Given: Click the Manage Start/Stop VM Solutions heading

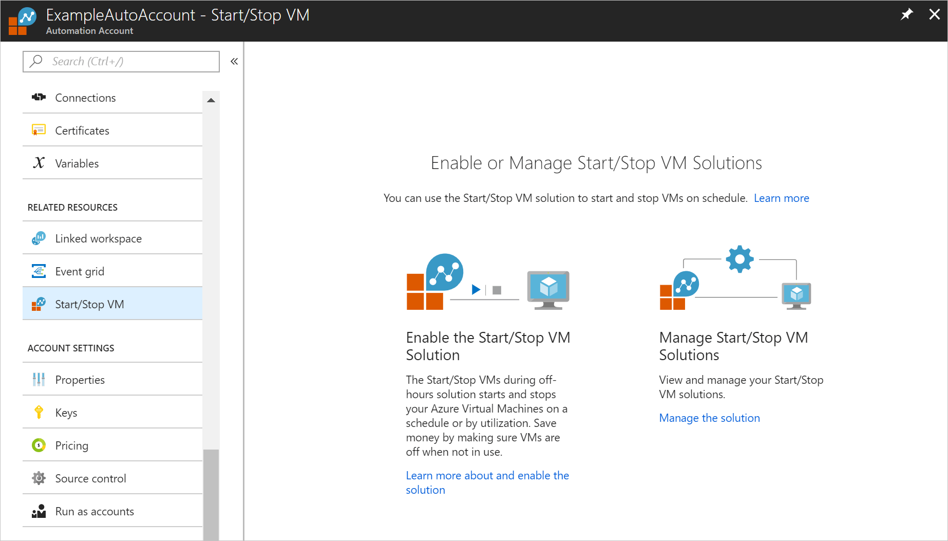Looking at the screenshot, I should [x=733, y=346].
